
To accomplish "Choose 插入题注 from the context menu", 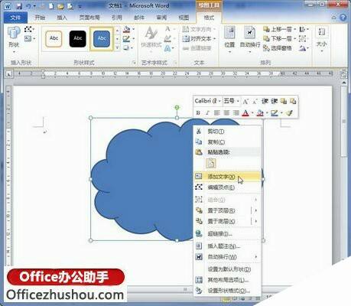I will pyautogui.click(x=227, y=246).
